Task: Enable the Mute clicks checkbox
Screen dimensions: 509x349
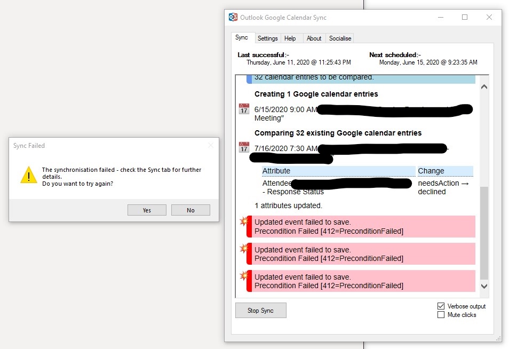Action: [441, 315]
